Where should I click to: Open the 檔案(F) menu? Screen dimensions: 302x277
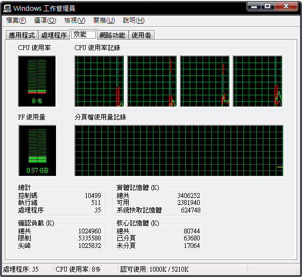pos(16,20)
